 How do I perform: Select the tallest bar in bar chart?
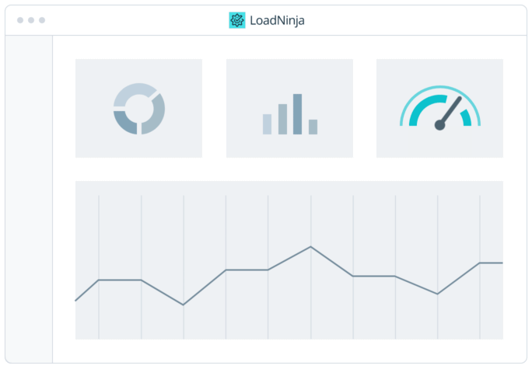pos(297,114)
